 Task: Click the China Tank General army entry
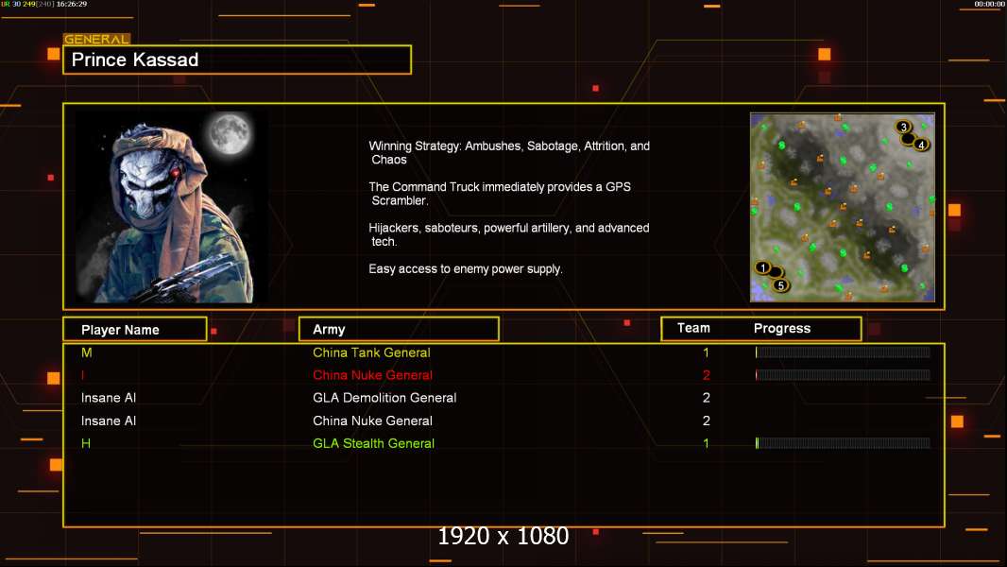[371, 352]
